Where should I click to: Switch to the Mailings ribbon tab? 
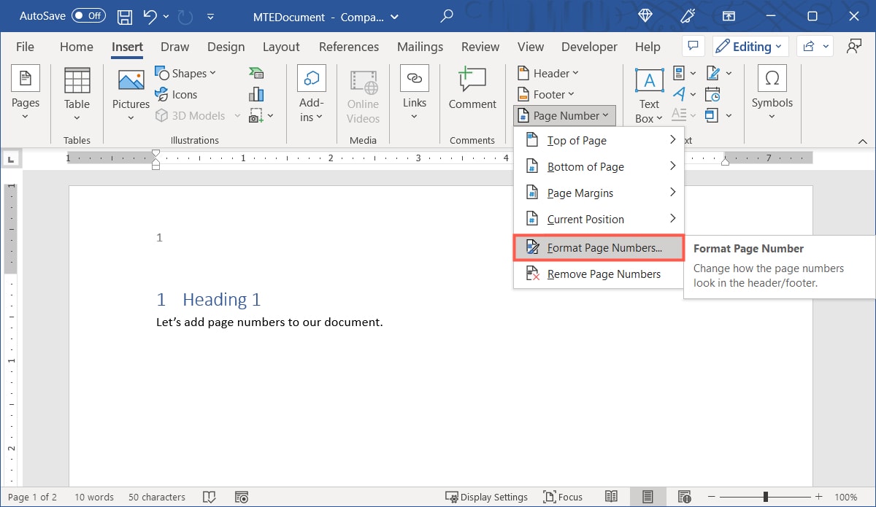pyautogui.click(x=420, y=46)
